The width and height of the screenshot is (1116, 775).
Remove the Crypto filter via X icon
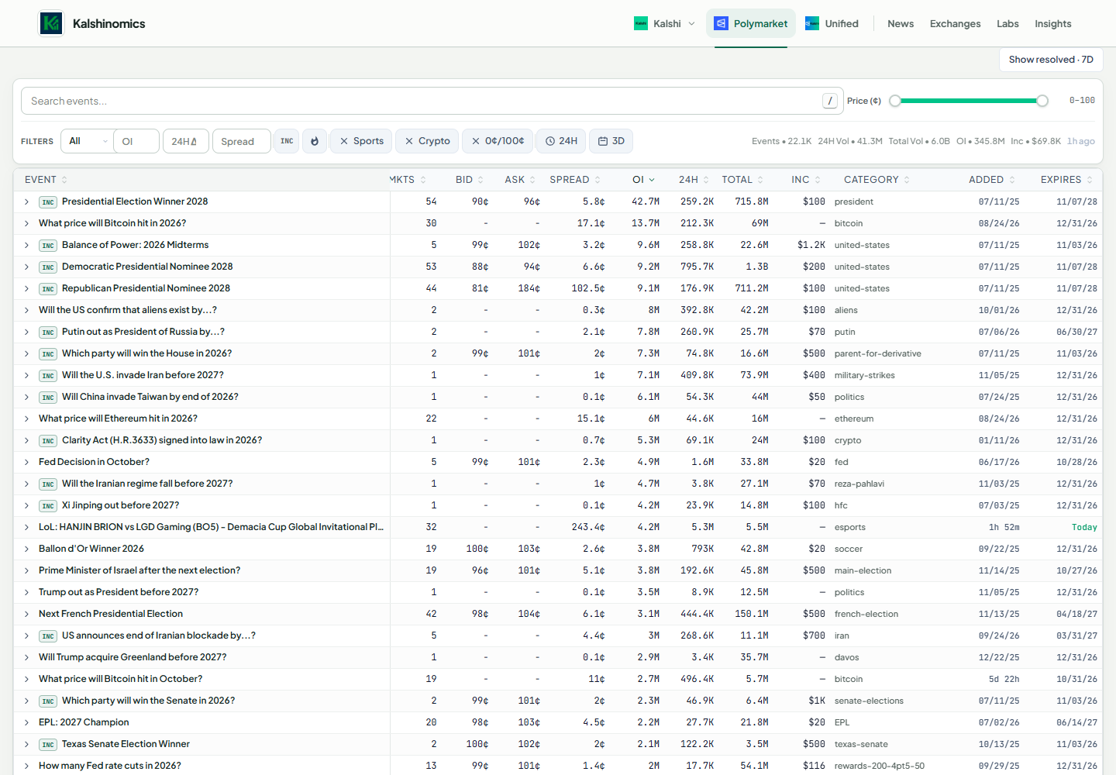tap(409, 141)
